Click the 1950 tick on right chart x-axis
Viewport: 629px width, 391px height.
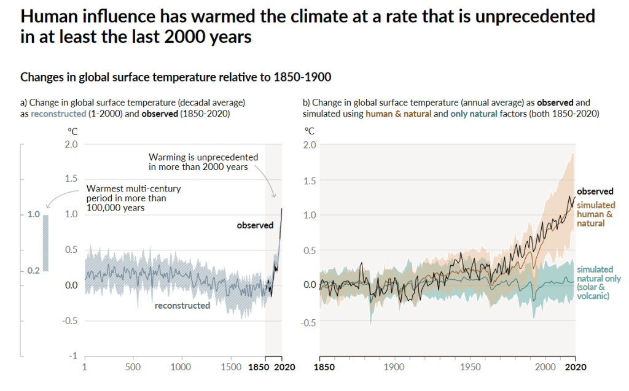(470, 367)
